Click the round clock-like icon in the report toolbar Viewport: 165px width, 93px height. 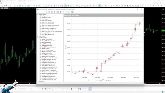coord(54,12)
